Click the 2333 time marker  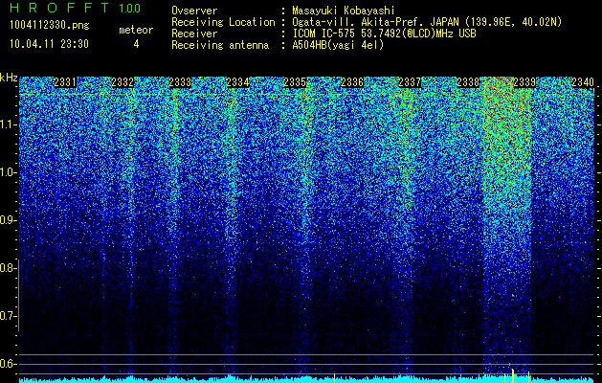click(x=180, y=82)
